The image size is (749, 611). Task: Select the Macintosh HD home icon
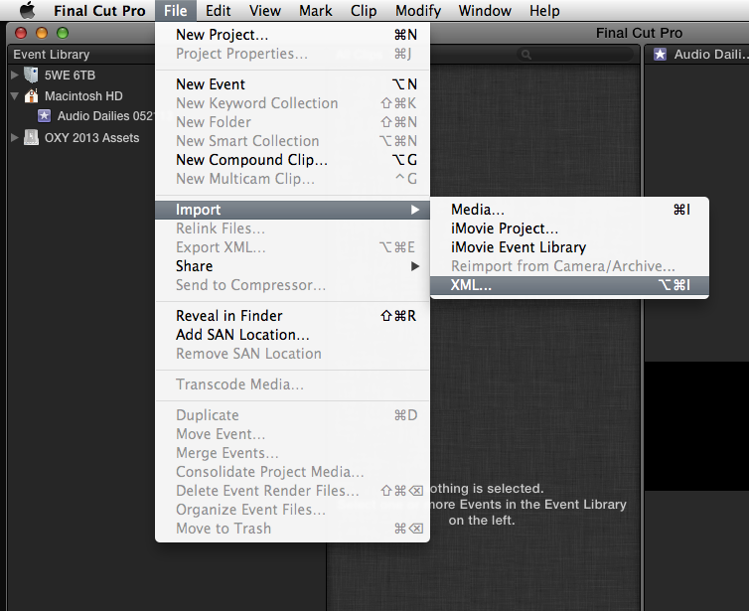[31, 96]
